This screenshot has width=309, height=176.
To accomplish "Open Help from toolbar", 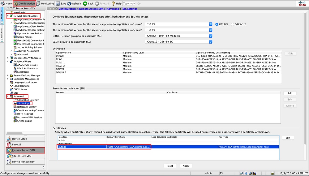I will point(117,3).
